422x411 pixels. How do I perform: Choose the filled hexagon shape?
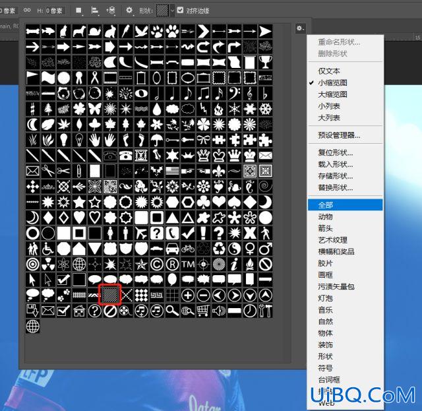pyautogui.click(x=172, y=202)
